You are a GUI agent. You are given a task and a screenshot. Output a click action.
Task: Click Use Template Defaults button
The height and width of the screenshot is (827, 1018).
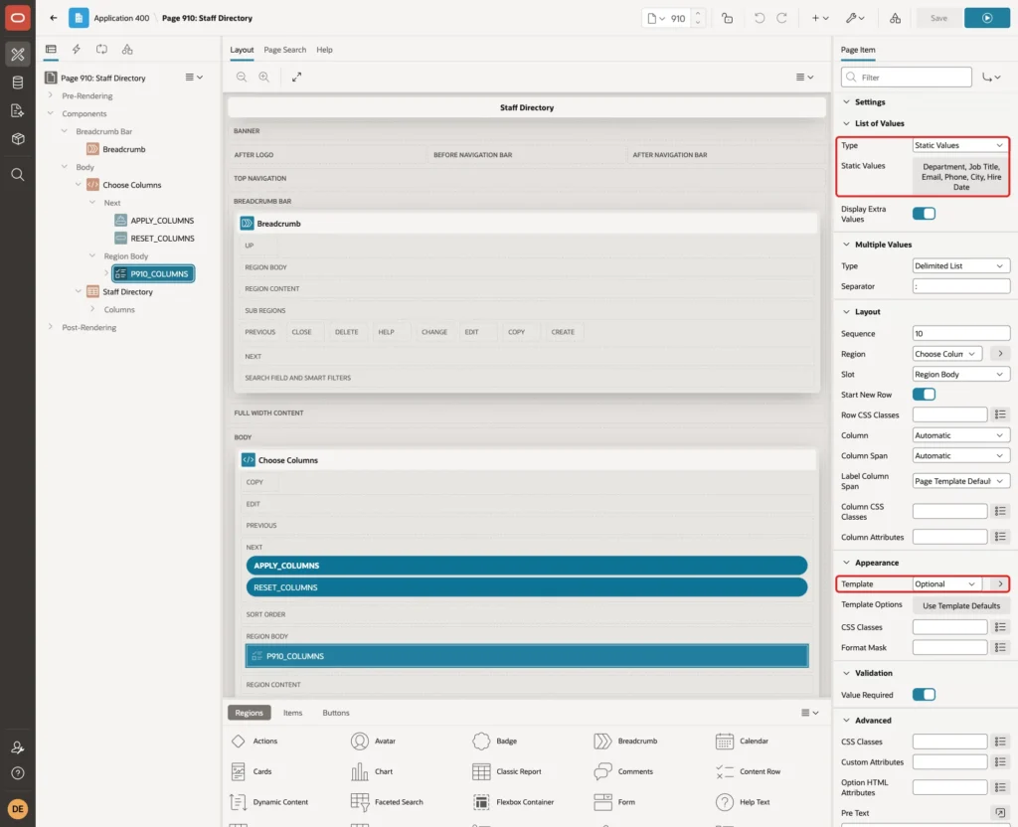point(961,606)
